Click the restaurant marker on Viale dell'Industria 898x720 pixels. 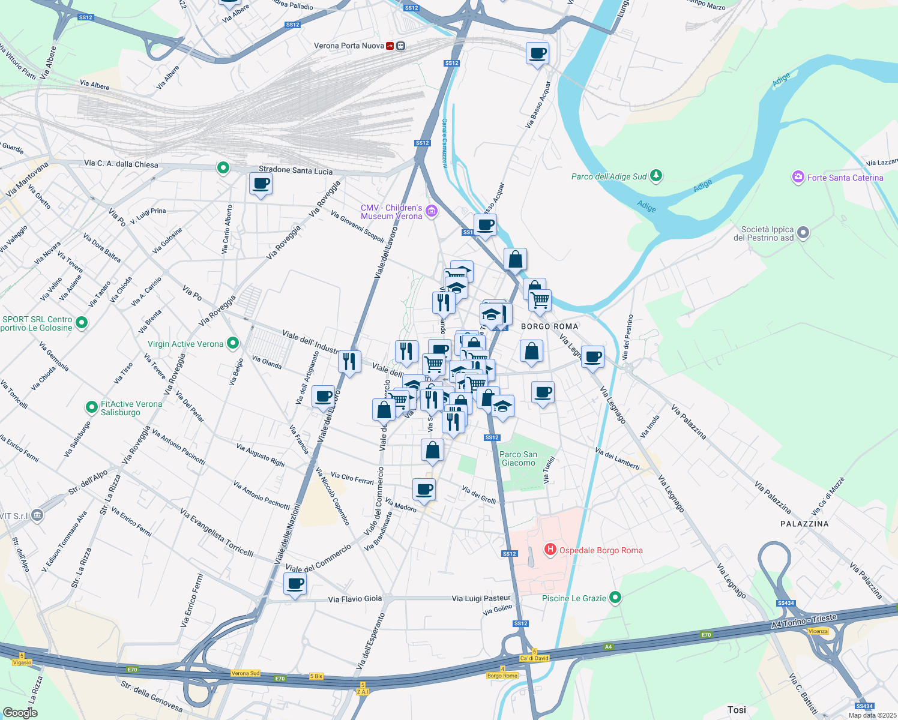click(x=349, y=362)
